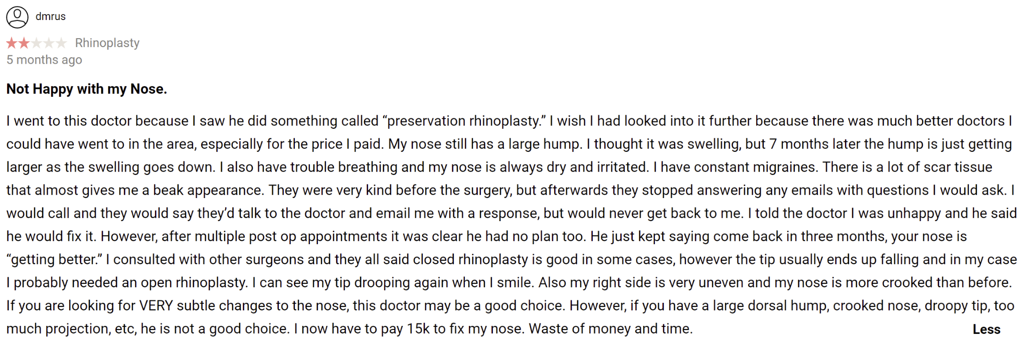Click the Rhinoplasty procedure label
The image size is (1027, 353).
pyautogui.click(x=107, y=43)
